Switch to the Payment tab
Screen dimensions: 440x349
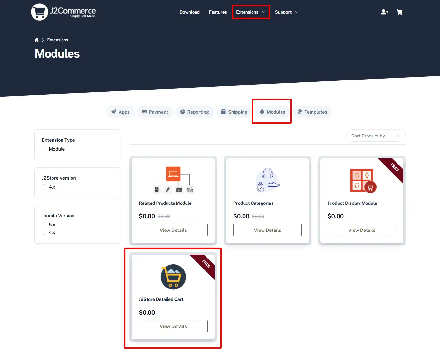[155, 112]
